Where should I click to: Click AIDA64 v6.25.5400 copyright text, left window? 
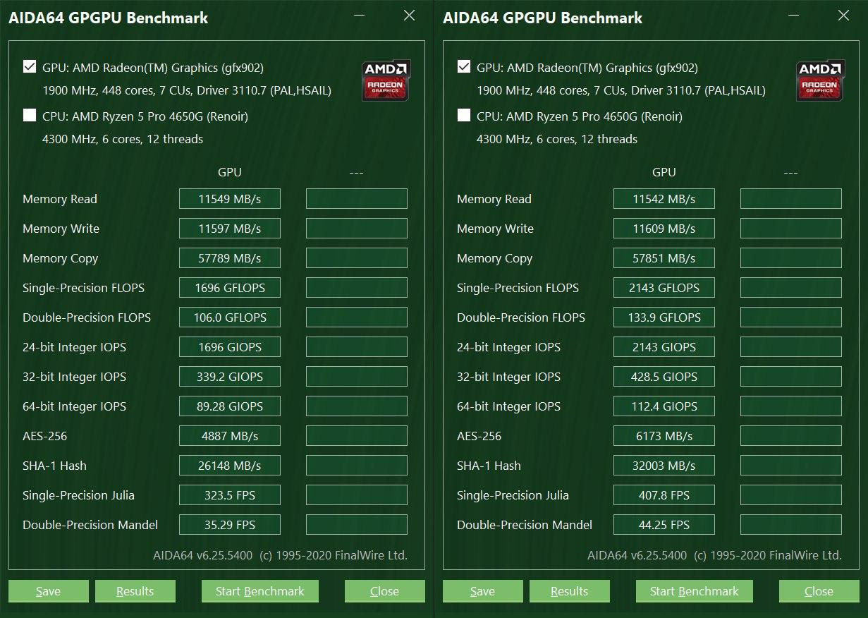click(x=280, y=555)
